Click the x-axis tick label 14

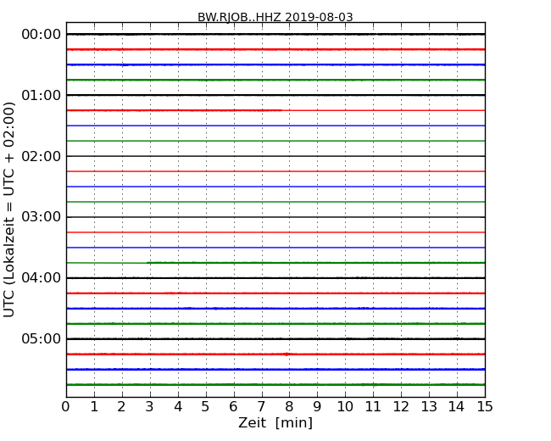457,407
